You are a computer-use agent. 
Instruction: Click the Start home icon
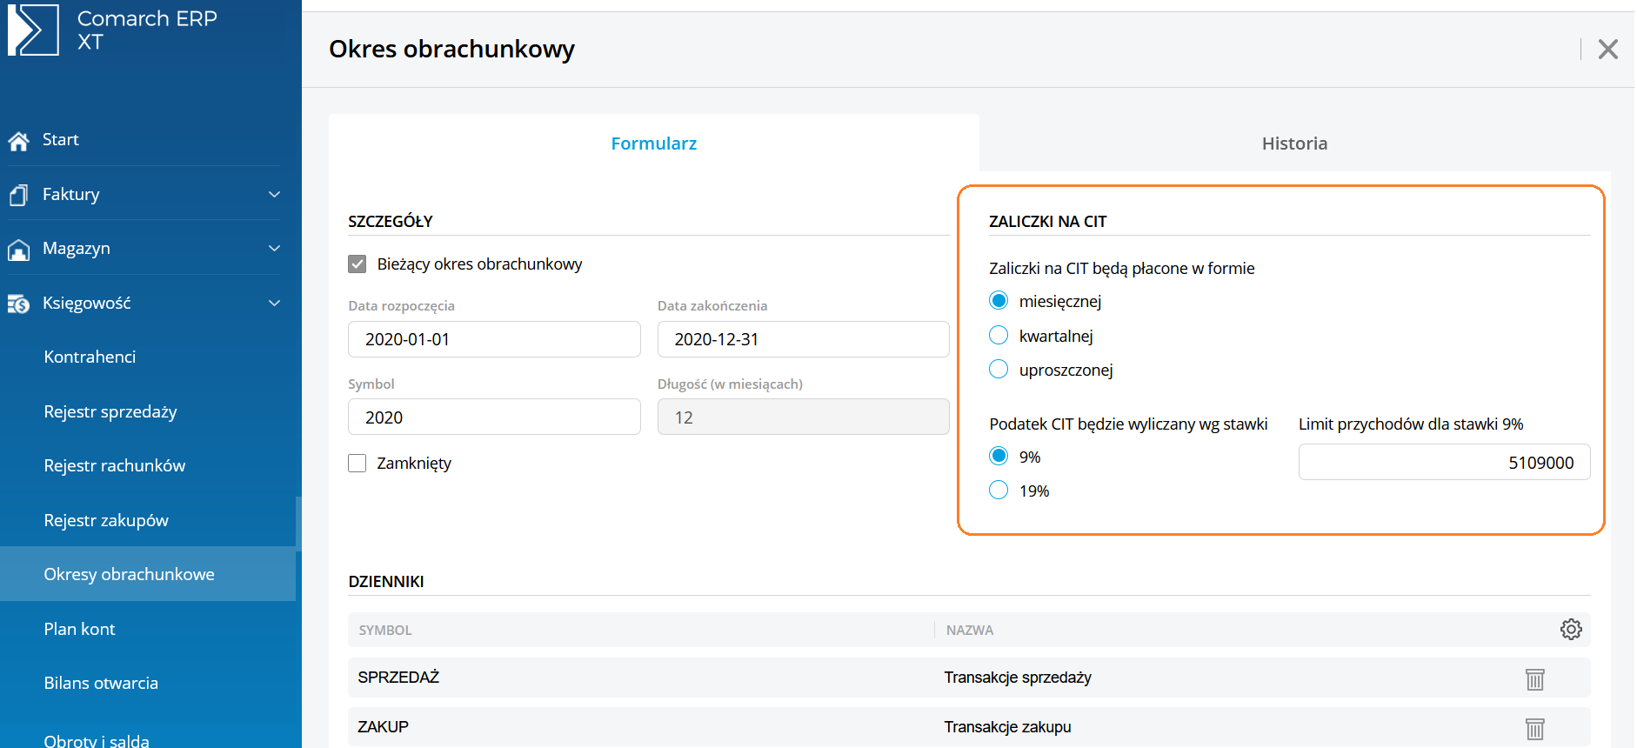pos(19,141)
